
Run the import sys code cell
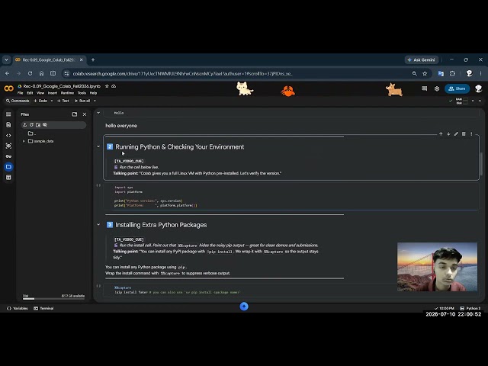[x=98, y=185]
